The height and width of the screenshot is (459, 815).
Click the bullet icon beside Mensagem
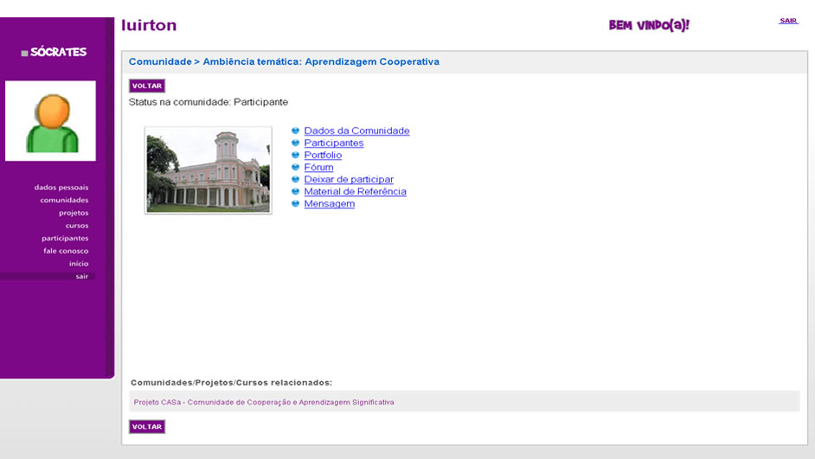[296, 204]
